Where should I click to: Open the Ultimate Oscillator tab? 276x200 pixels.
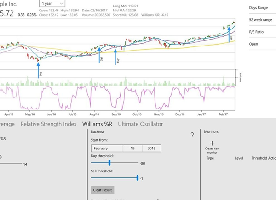(140, 124)
